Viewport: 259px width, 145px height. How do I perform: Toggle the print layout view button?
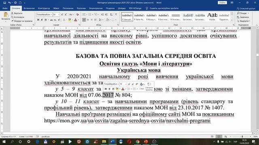219,137
